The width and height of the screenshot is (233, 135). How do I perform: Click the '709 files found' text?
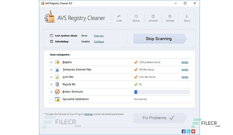[146, 69]
